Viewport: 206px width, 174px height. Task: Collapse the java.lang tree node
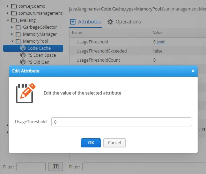click(8, 20)
